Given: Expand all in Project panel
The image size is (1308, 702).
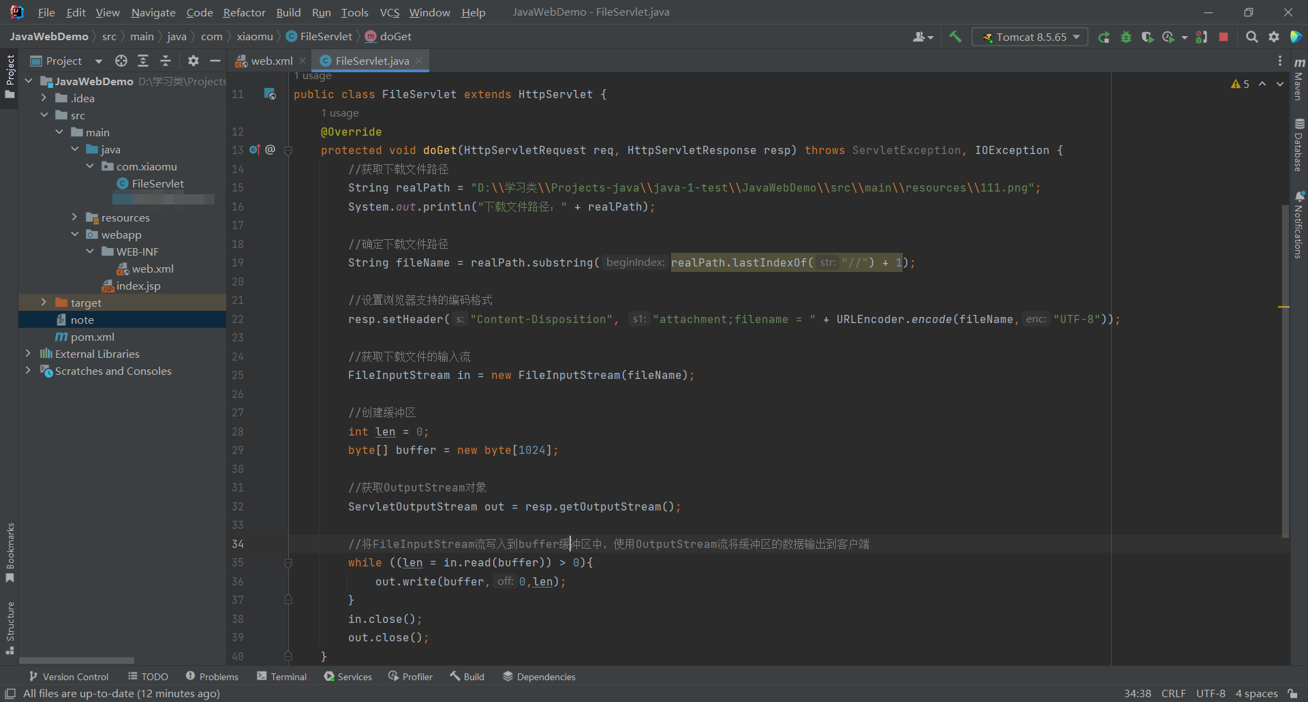Looking at the screenshot, I should click(x=143, y=61).
